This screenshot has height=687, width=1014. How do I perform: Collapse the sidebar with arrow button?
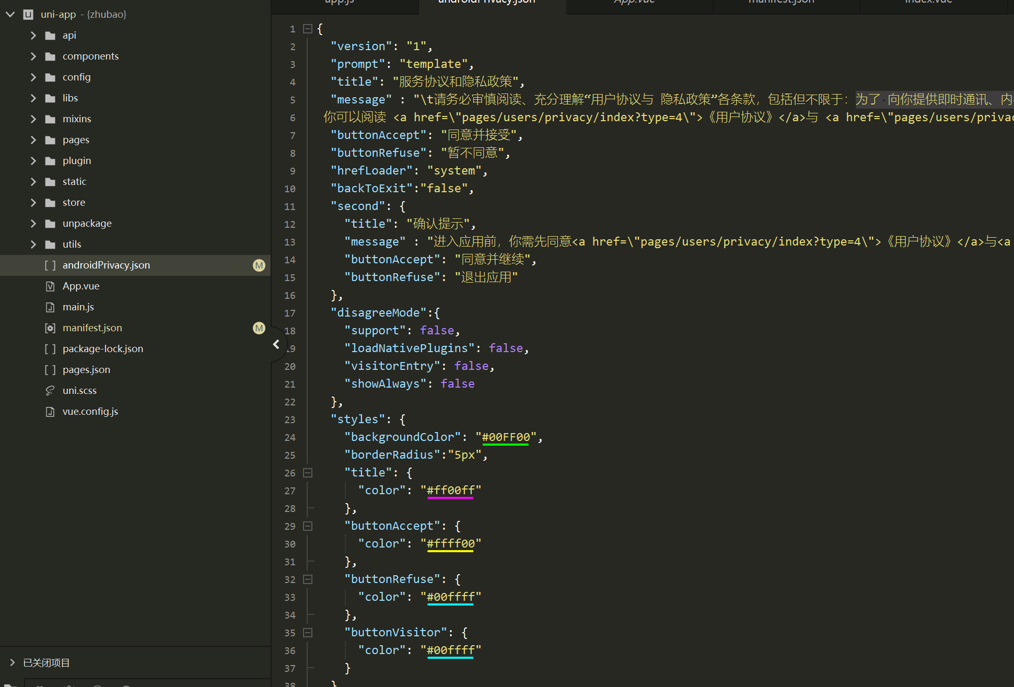pos(276,344)
